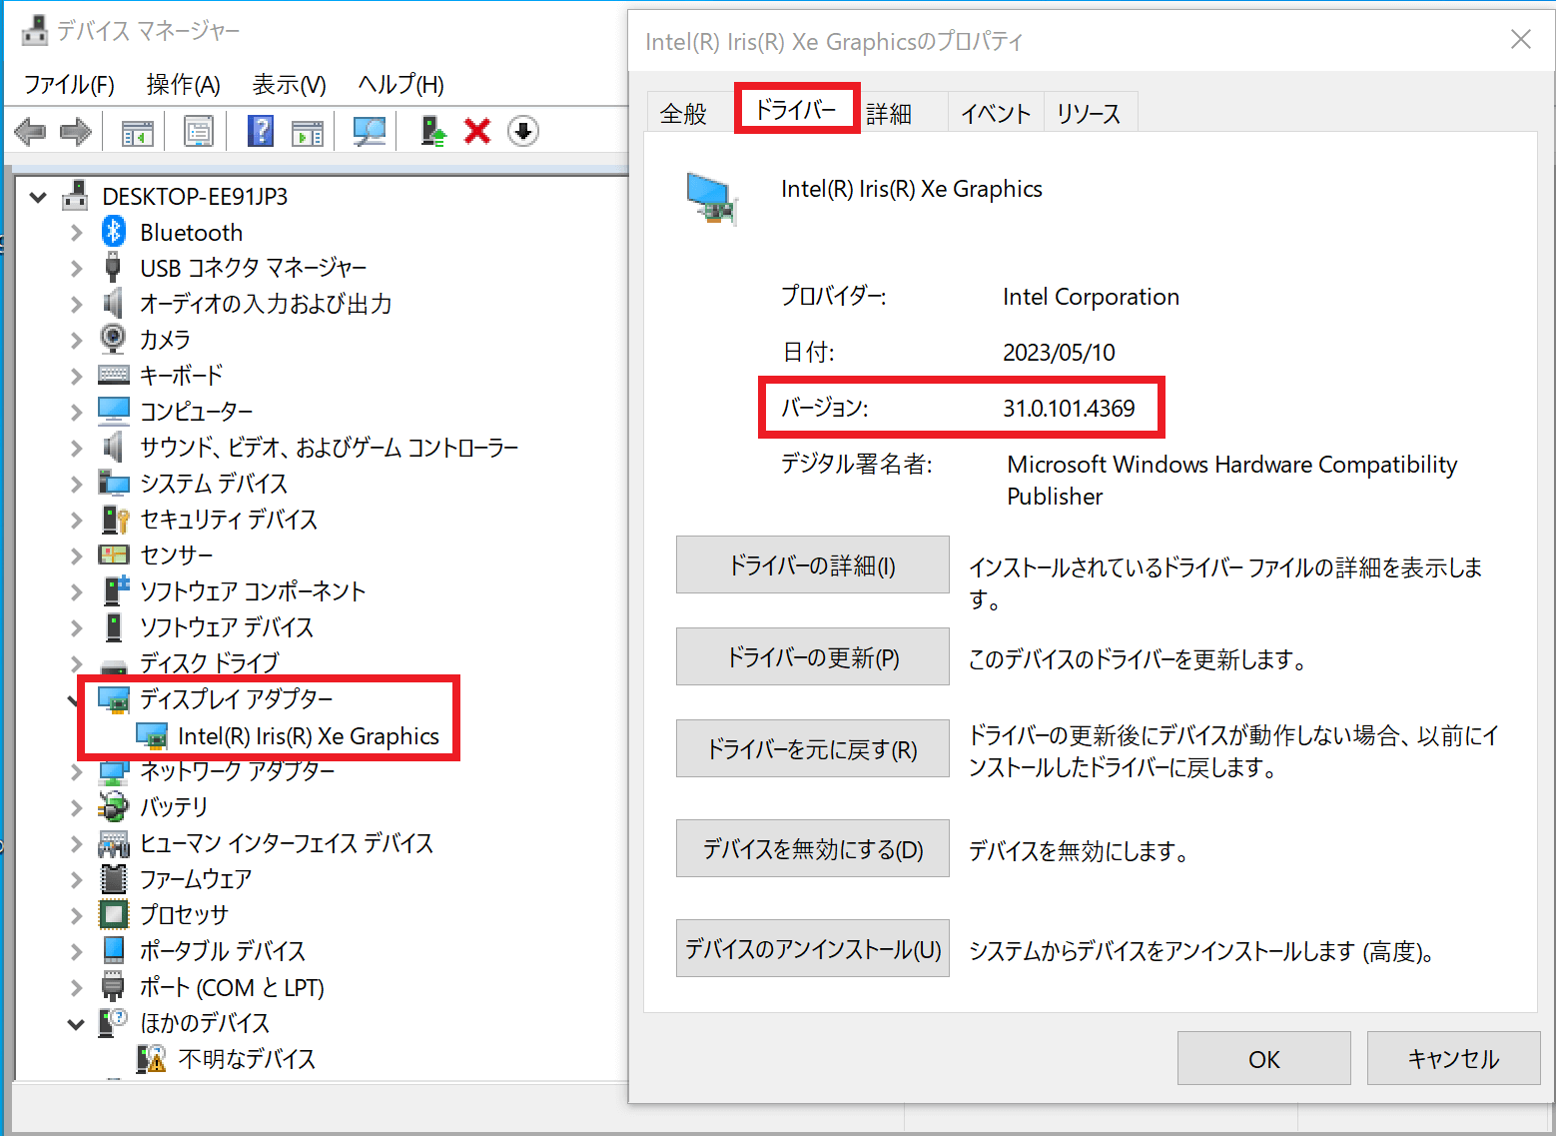Expand the プロセッサ category
The width and height of the screenshot is (1556, 1136).
(x=76, y=915)
